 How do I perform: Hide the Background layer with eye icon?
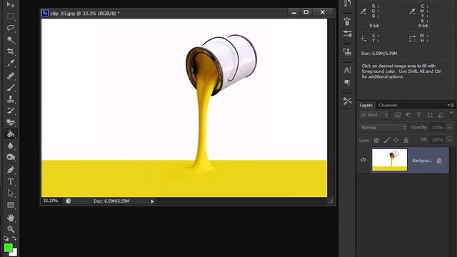pos(363,160)
